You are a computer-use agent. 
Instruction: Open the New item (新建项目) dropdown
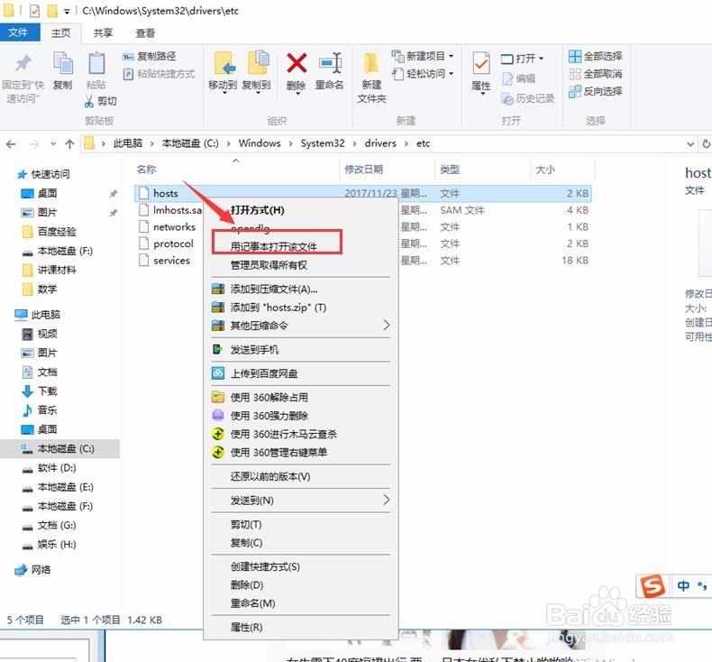point(423,56)
